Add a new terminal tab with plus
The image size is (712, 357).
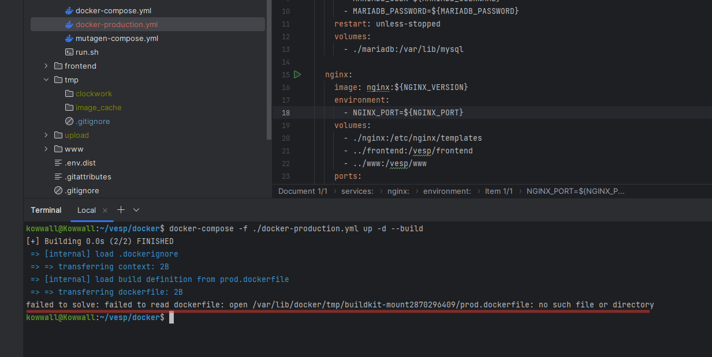(121, 210)
